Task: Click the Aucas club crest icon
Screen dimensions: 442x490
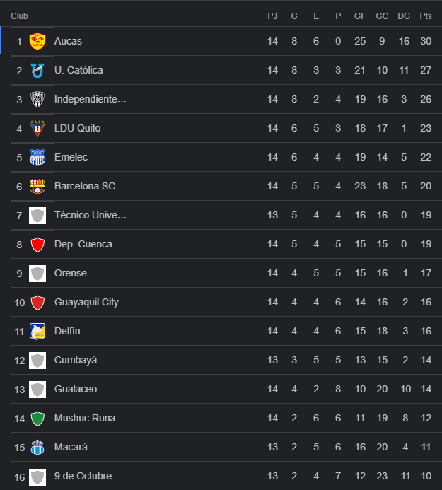Action: pos(37,42)
